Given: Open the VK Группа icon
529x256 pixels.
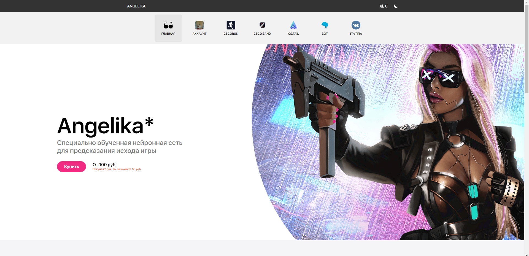Looking at the screenshot, I should pos(356,25).
